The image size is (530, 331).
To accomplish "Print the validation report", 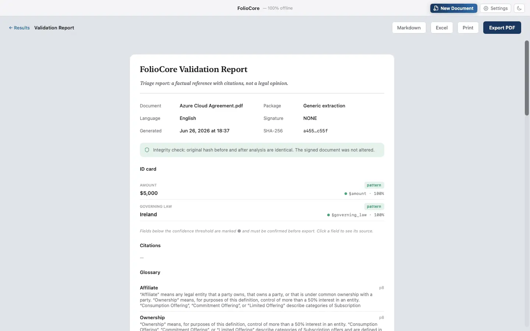I will tap(468, 28).
